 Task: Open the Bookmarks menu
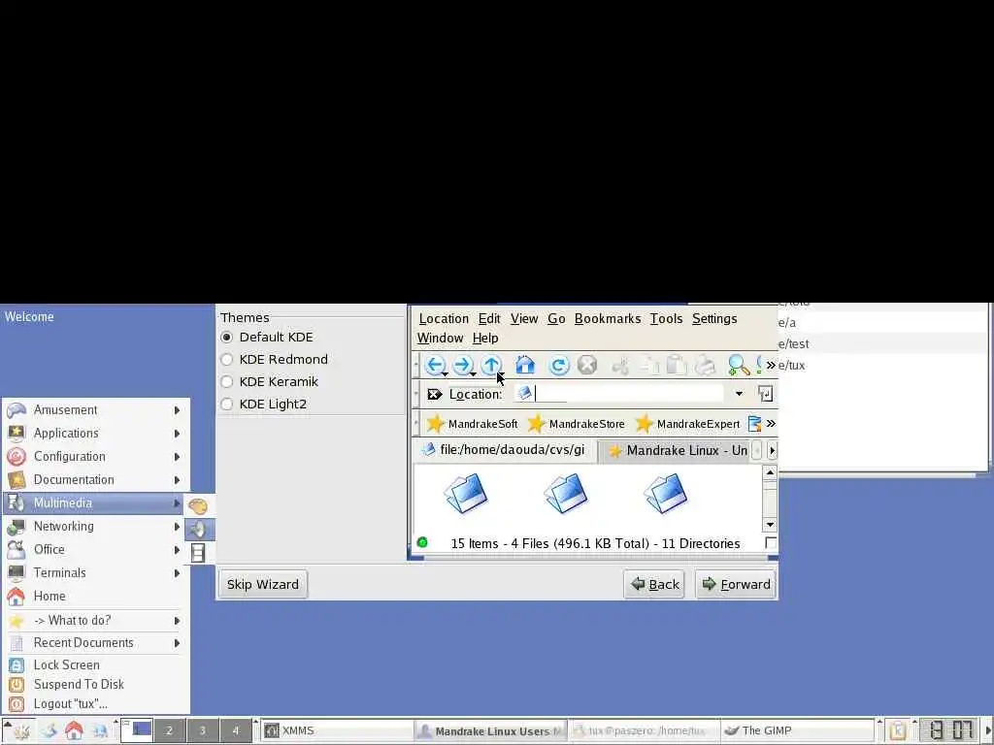click(608, 318)
